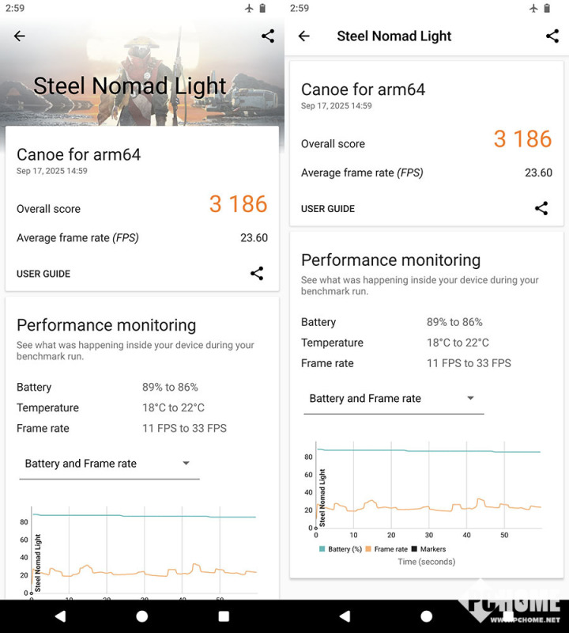Toggle Frame rate legend entry in right chart
This screenshot has width=569, height=633.
386,549
